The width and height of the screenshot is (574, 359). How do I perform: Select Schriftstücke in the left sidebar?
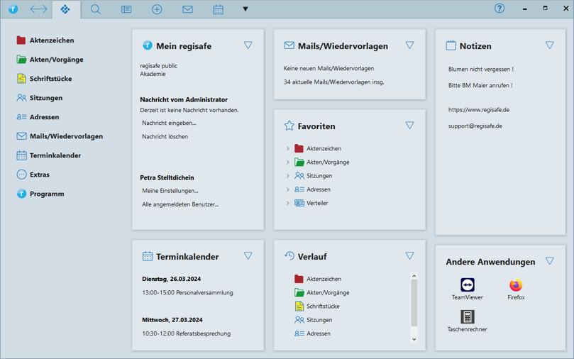click(x=50, y=79)
